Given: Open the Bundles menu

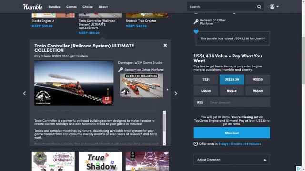Looking at the screenshot, I should point(54,7).
